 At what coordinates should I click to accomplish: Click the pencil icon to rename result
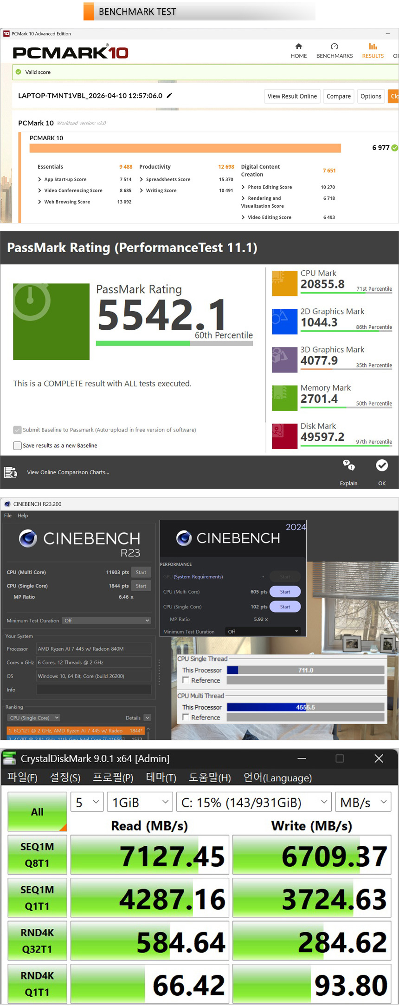[169, 96]
